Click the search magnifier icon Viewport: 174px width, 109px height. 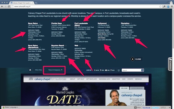coord(142,70)
